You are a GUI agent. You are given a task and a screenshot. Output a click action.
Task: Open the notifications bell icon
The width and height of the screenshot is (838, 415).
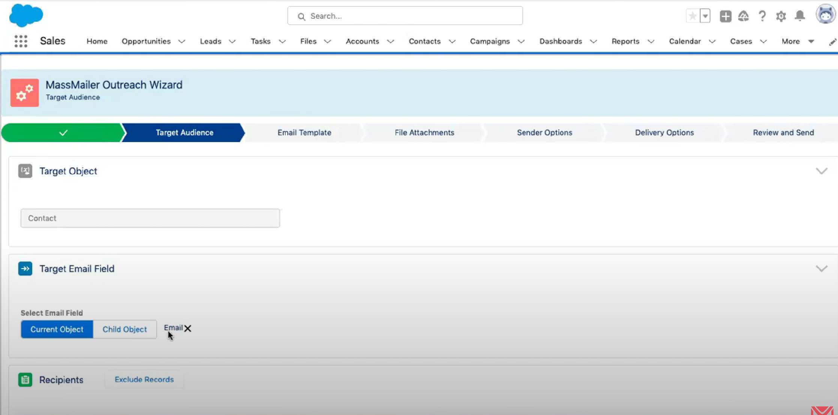pos(800,16)
